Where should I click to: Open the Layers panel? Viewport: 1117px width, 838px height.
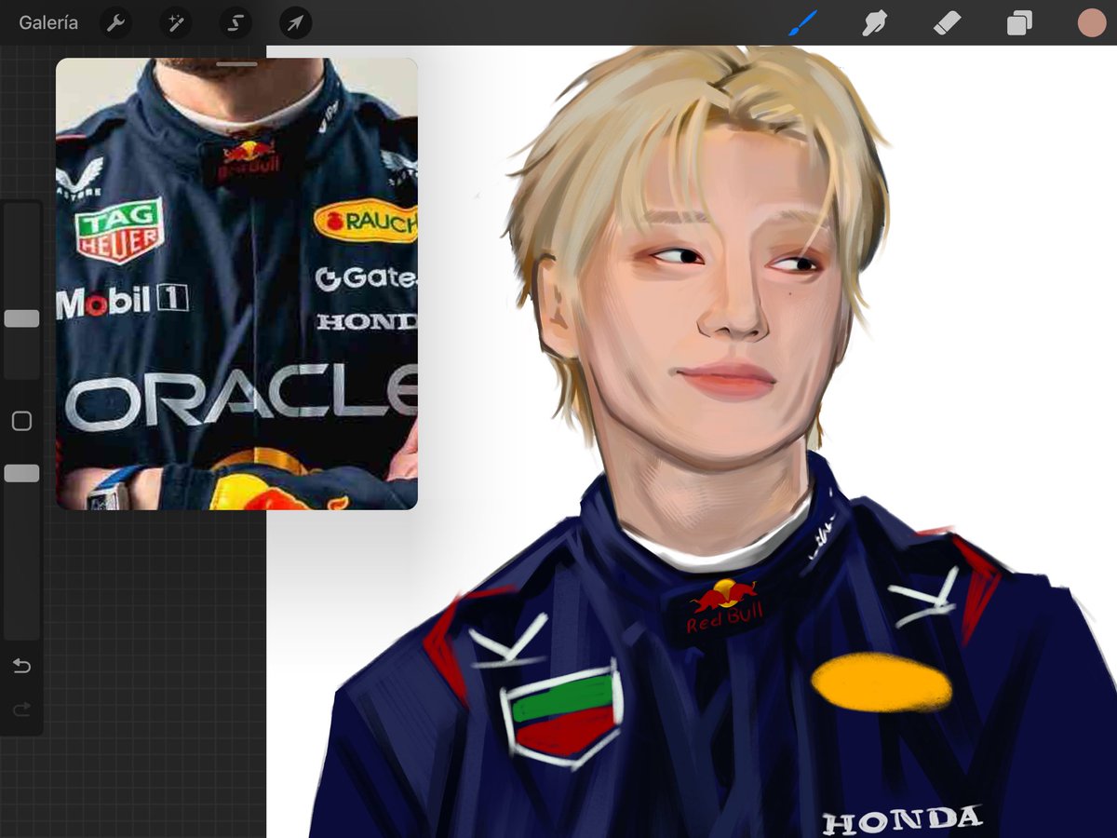[1019, 22]
